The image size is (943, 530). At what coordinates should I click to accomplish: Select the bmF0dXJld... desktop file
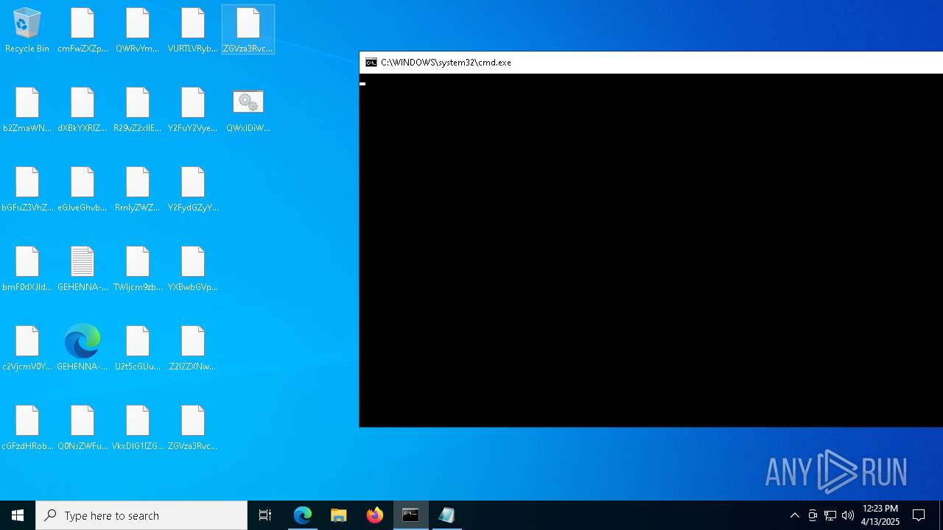click(x=27, y=269)
